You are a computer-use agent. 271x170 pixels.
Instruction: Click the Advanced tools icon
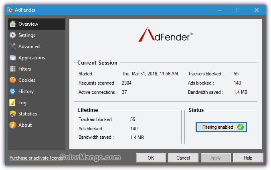click(x=12, y=47)
